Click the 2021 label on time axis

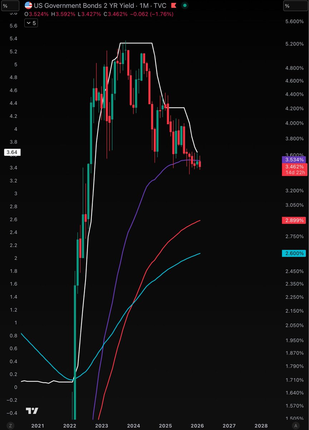(x=38, y=425)
